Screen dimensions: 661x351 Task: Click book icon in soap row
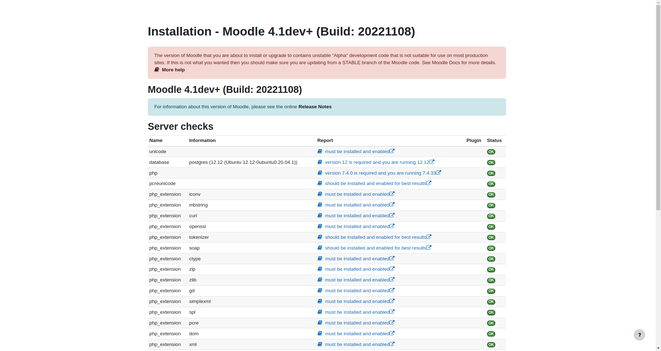[x=320, y=248]
